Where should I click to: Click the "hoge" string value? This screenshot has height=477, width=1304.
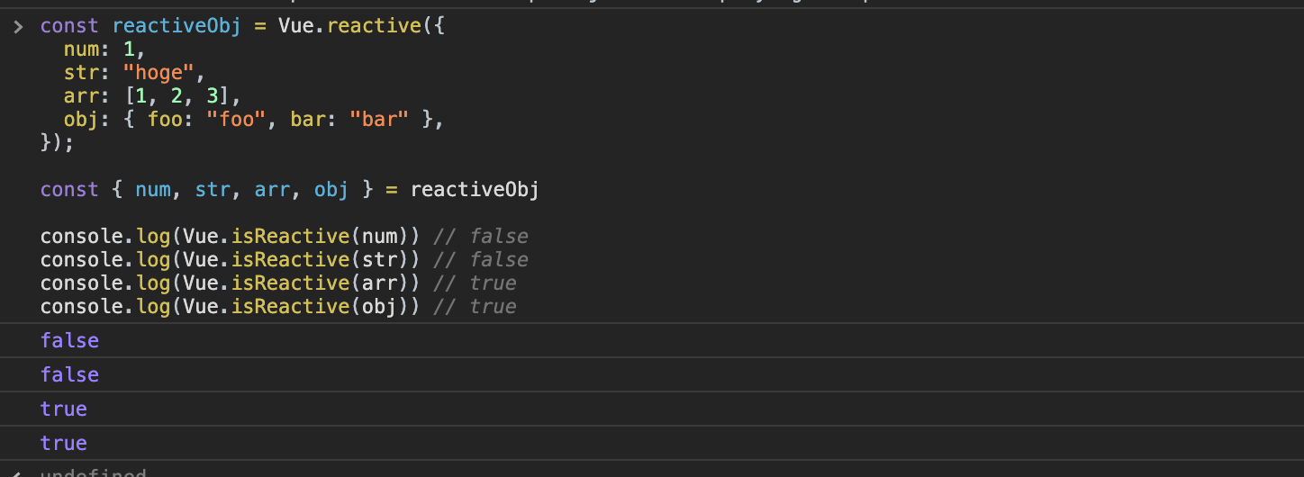point(158,73)
